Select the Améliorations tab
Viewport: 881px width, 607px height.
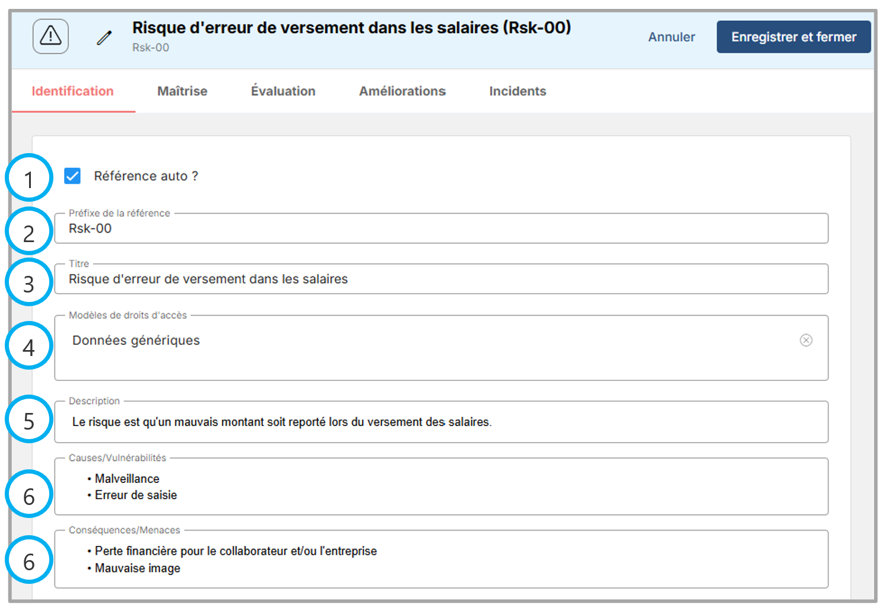click(x=402, y=91)
